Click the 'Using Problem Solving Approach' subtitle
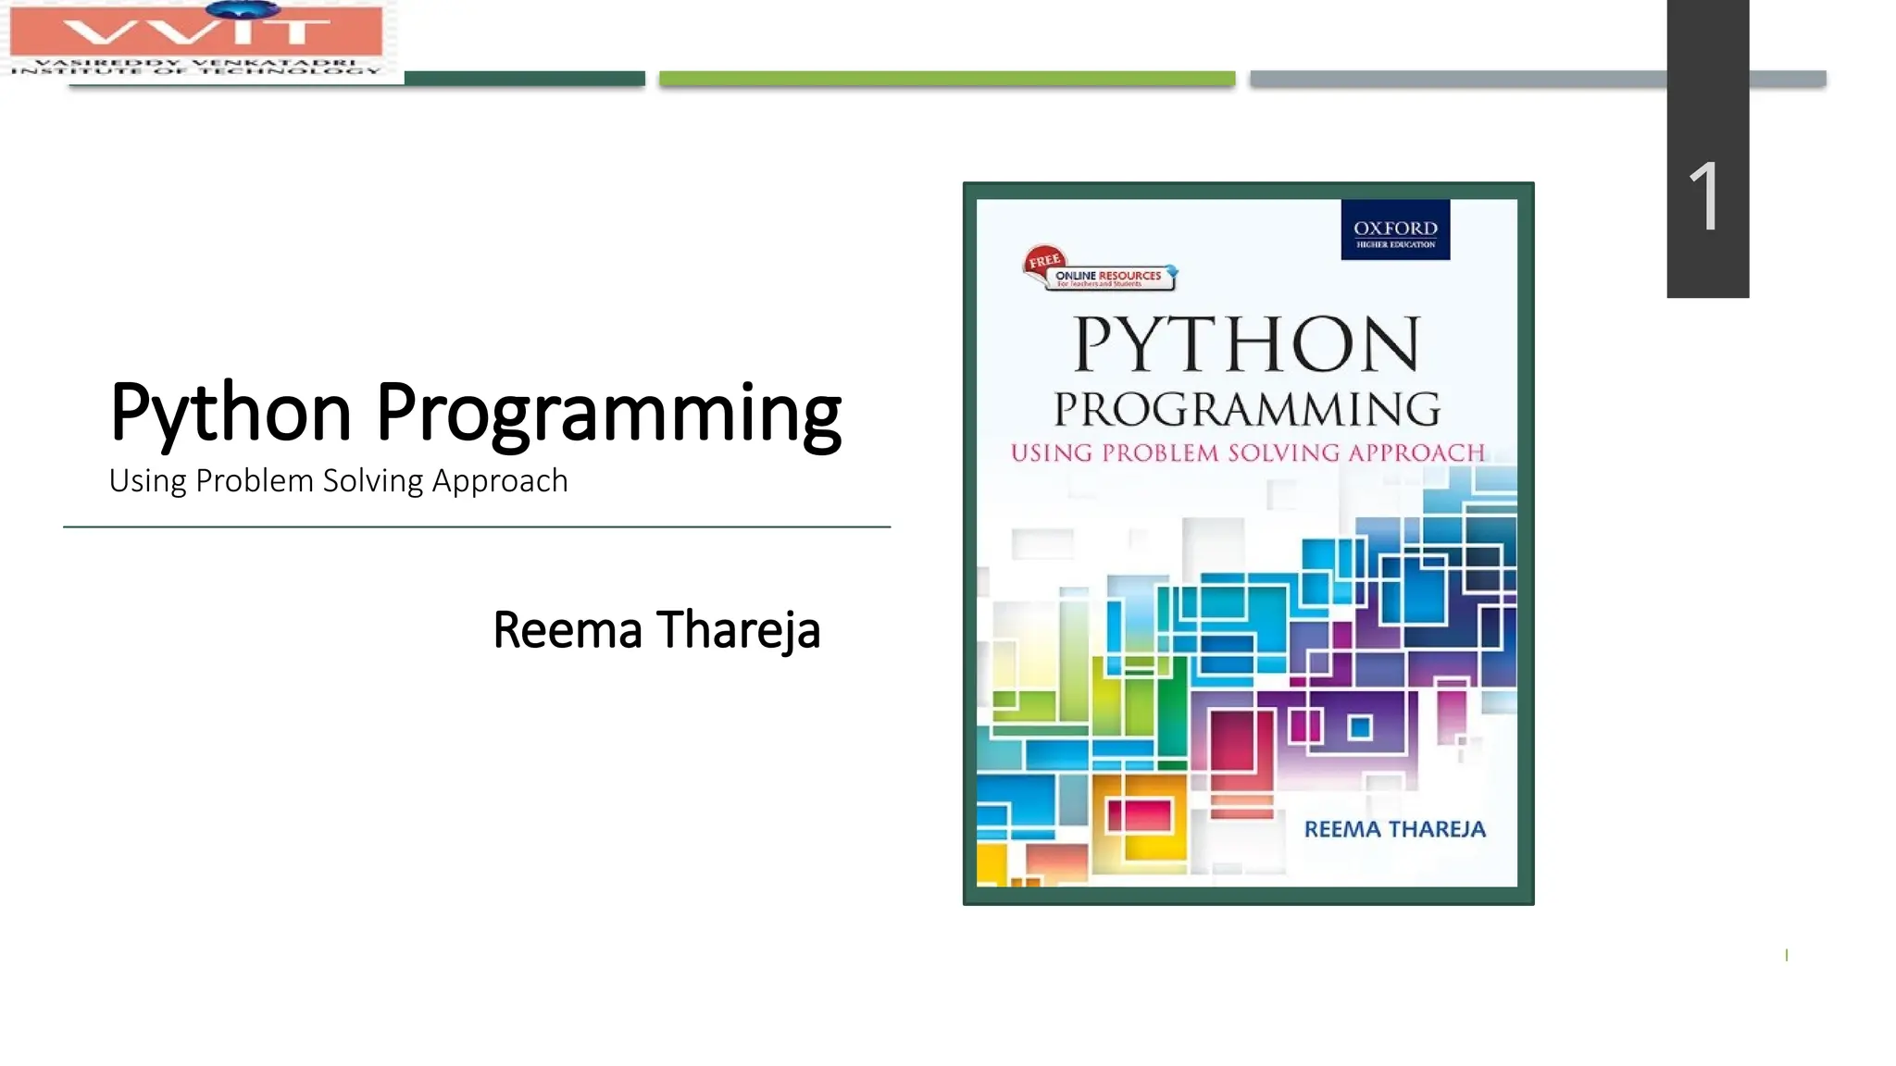Screen dimensions: 1896x1066 click(338, 481)
